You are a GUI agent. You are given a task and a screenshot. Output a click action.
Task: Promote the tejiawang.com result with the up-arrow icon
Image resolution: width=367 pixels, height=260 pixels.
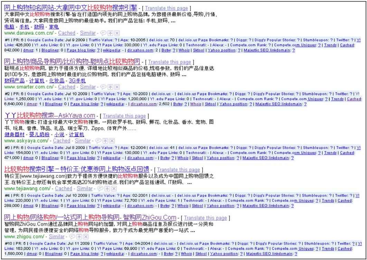[107, 189]
